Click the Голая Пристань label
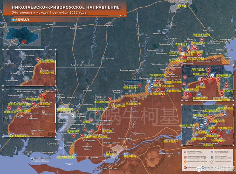This screenshot has width=236, height=174. [x=109, y=168]
